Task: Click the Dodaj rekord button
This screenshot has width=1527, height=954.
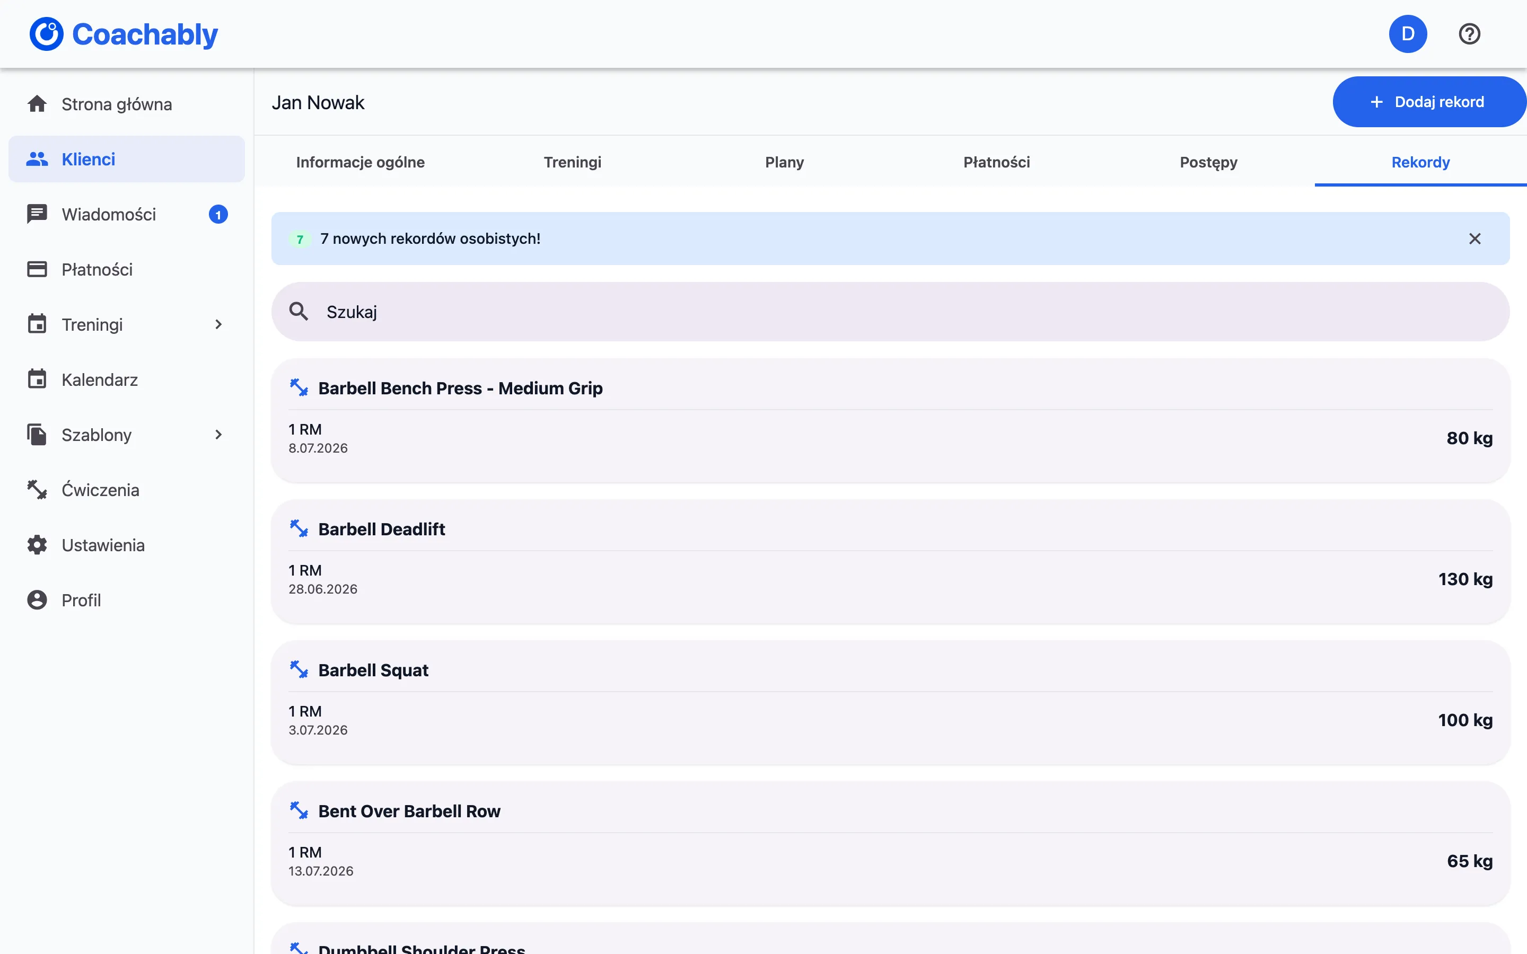Action: click(x=1429, y=102)
